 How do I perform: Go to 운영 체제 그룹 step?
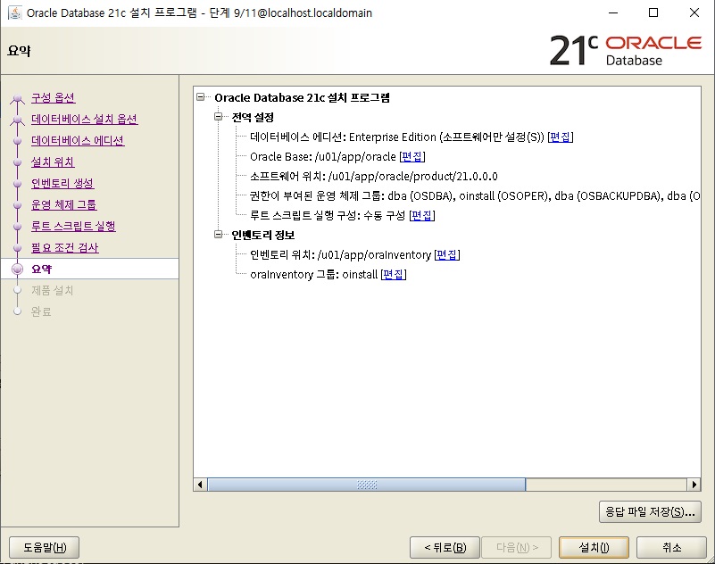(64, 204)
